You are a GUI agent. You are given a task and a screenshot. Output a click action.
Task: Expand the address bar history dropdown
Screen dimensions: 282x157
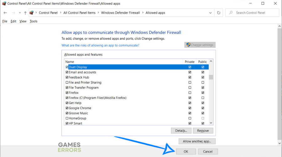coord(210,13)
